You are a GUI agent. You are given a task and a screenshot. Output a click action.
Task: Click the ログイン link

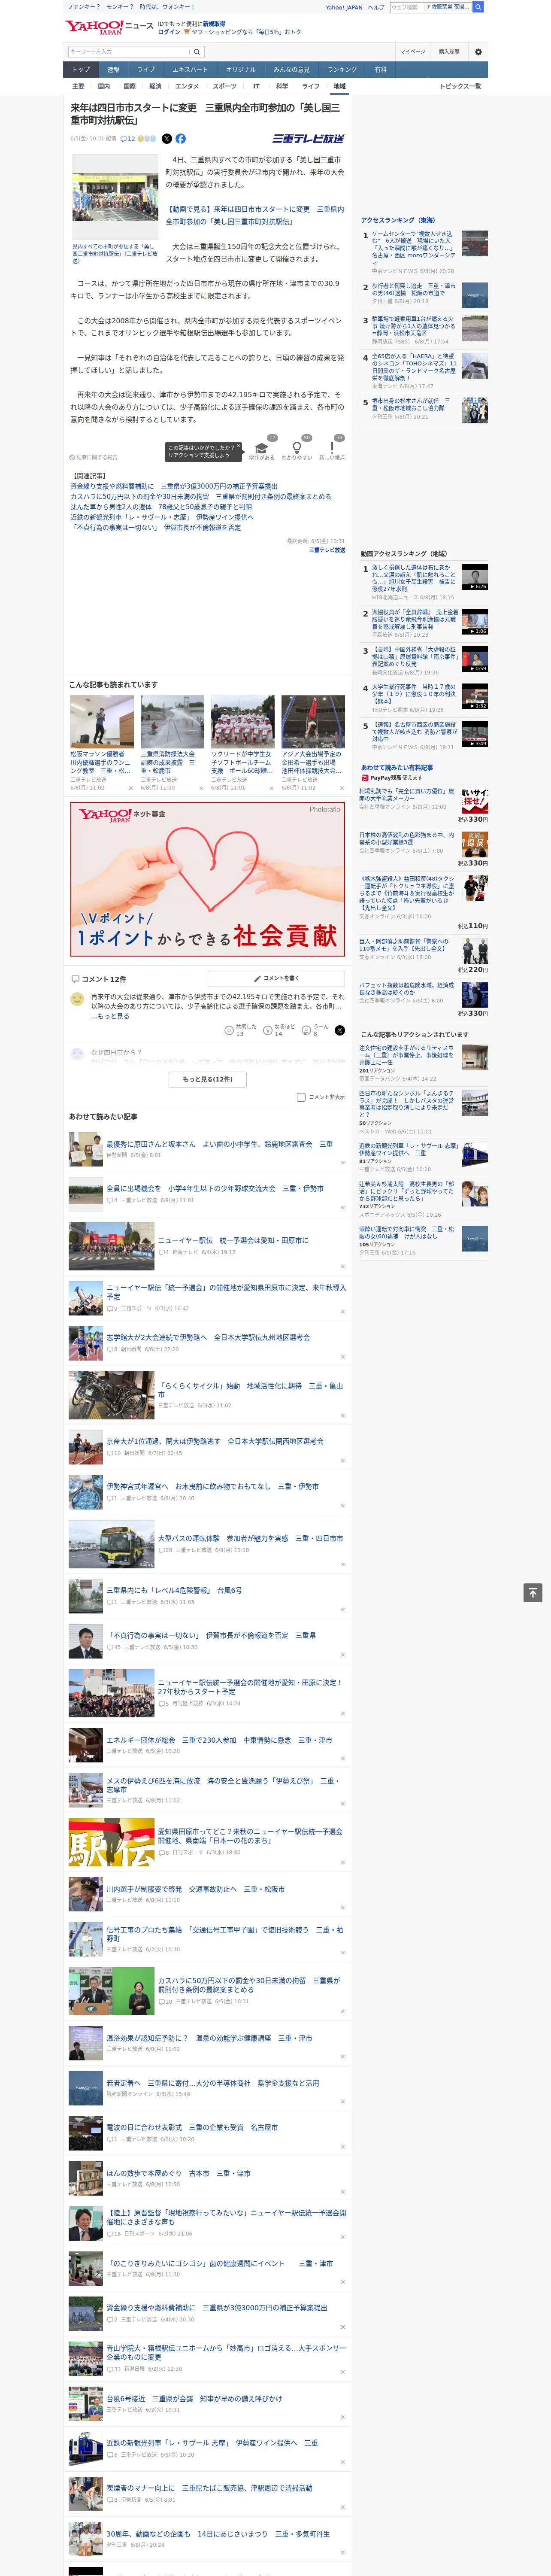tap(169, 32)
